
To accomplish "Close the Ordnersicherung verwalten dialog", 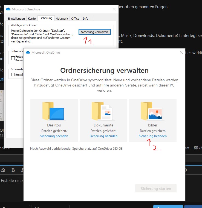I will pos(181,52).
